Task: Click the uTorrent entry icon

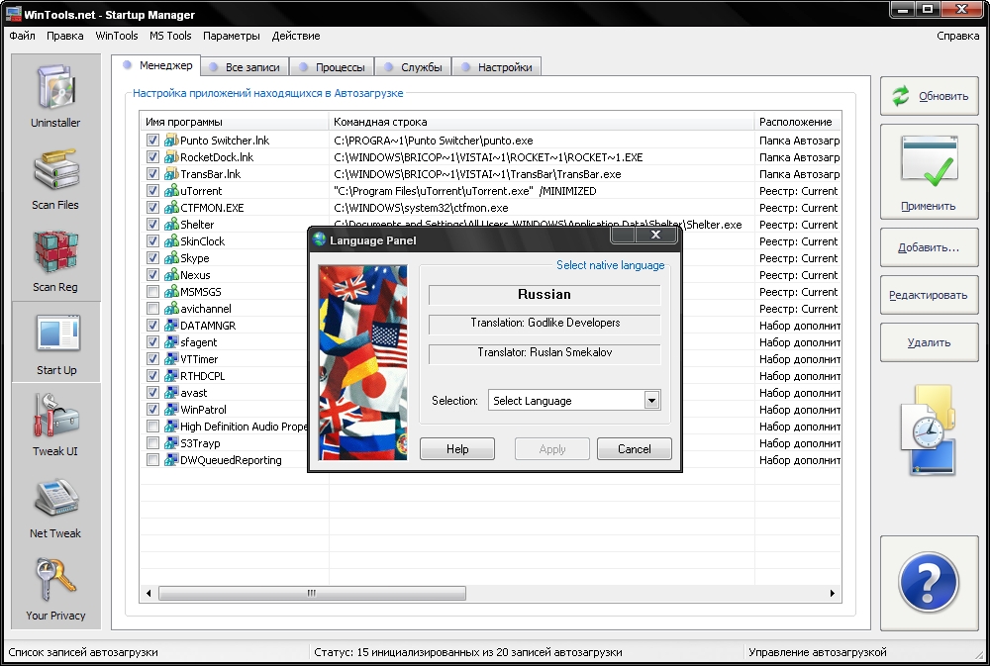Action: 171,191
